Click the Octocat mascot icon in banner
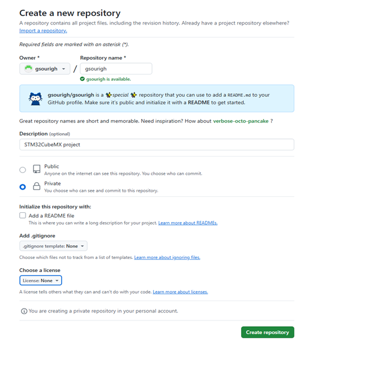This screenshot has height=366, width=368. coord(35,98)
